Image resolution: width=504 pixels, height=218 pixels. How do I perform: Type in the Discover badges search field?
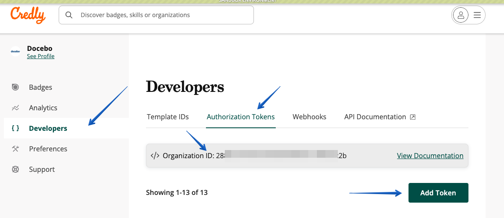tap(163, 15)
